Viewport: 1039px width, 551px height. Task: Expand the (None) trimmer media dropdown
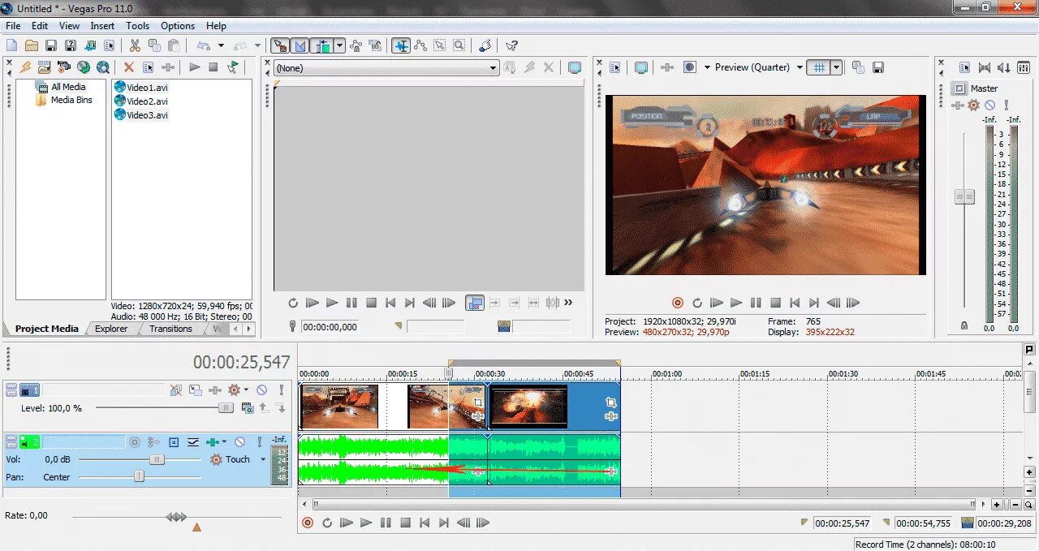pyautogui.click(x=493, y=68)
